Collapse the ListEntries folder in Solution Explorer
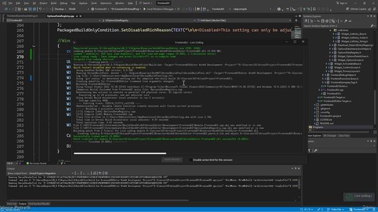Image resolution: width=378 pixels, height=212 pixels. (x=330, y=30)
